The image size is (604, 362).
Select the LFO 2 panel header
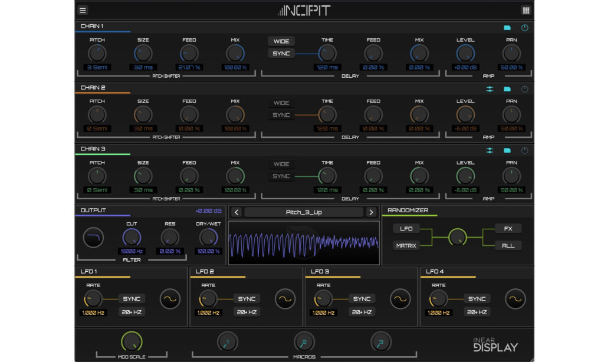click(x=205, y=271)
